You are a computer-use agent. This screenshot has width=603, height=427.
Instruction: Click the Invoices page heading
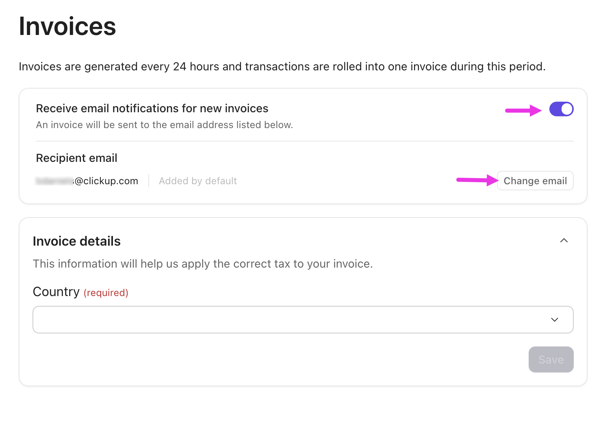click(x=67, y=26)
